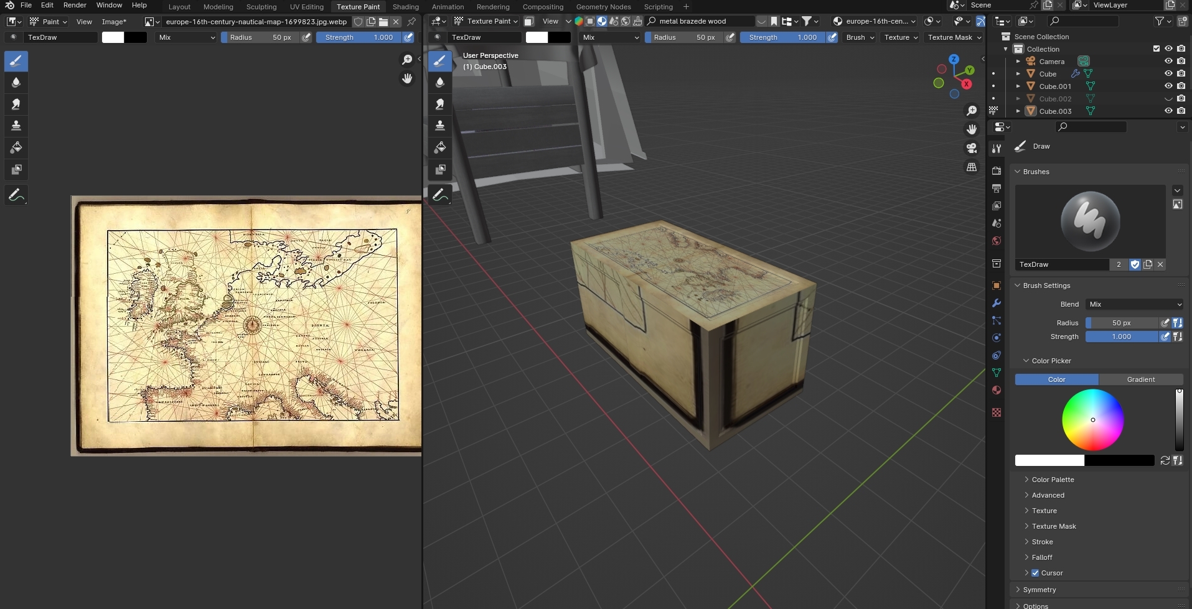Click the zoom magnifier in the 3D viewport
Screen dimensions: 1192x609
click(x=972, y=111)
